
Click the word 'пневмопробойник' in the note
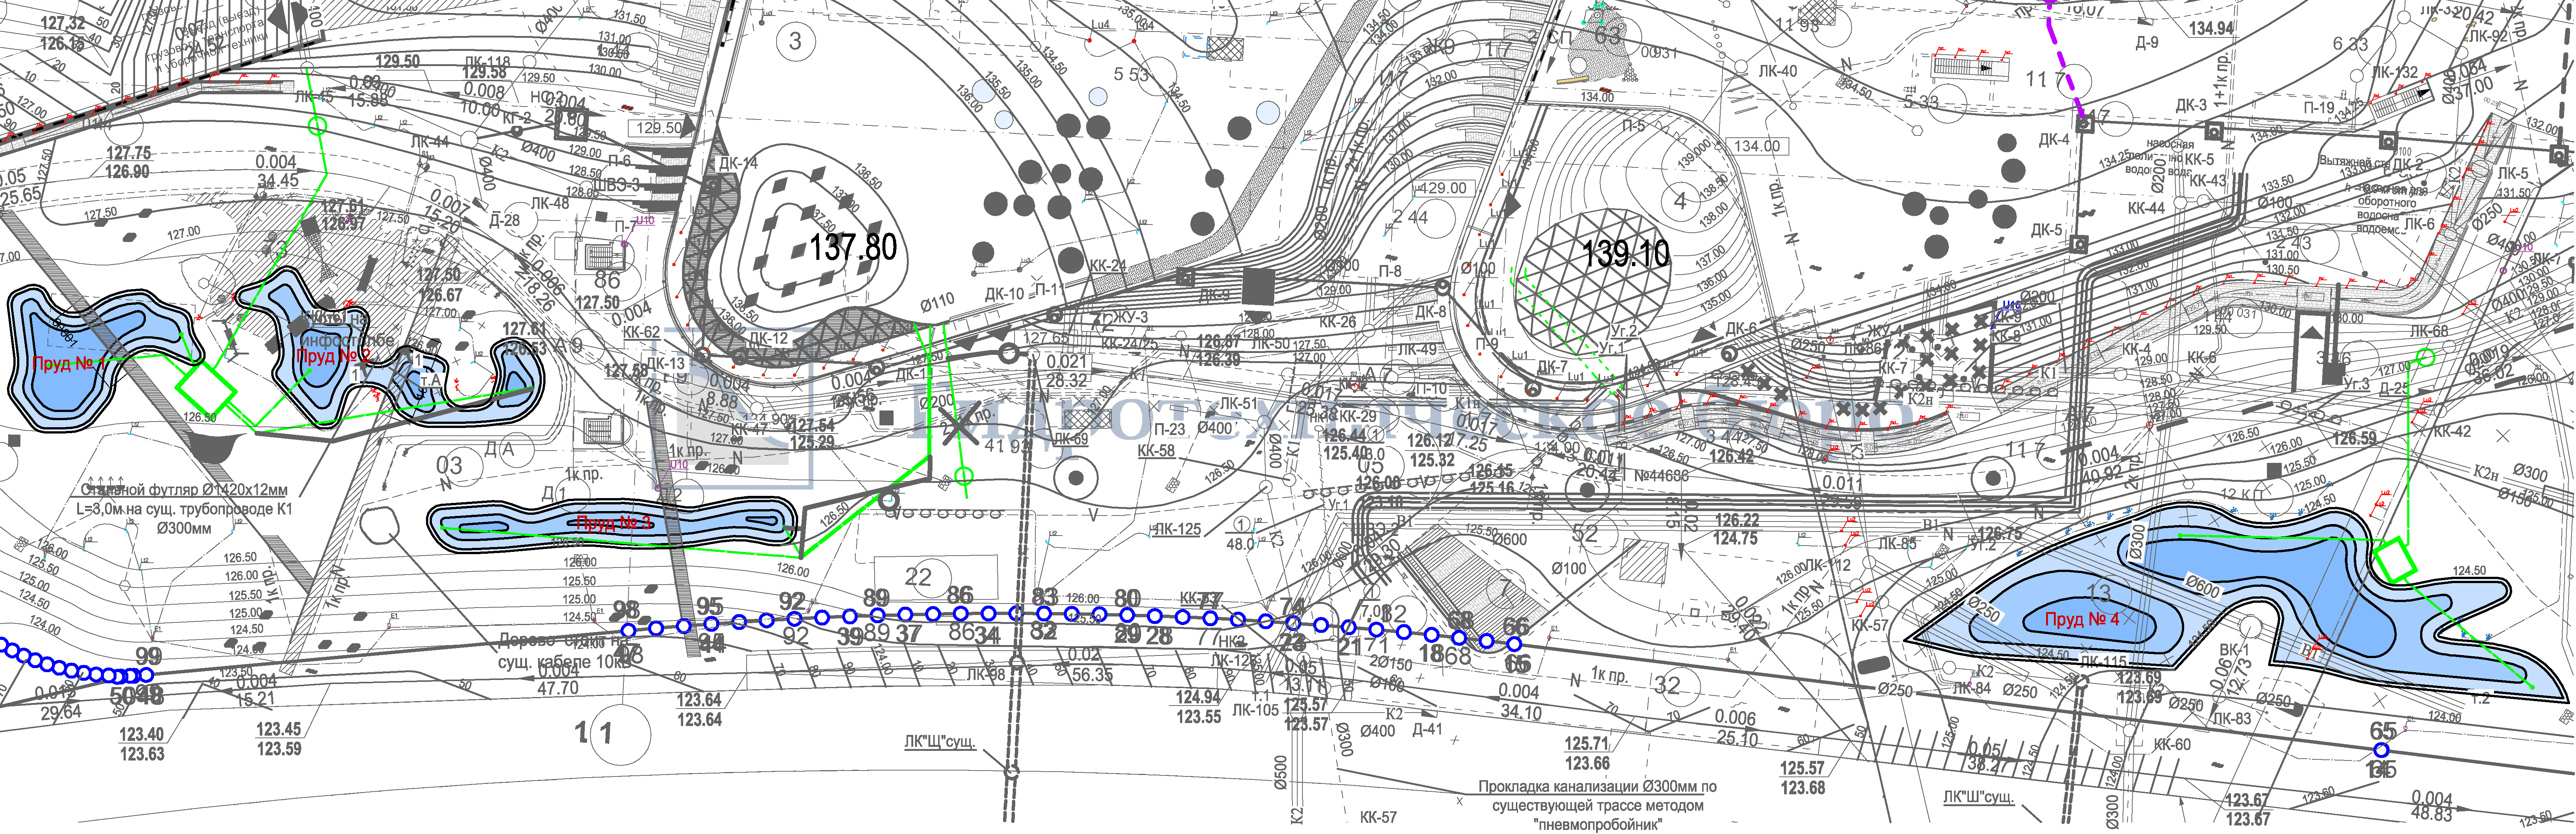point(1597,825)
